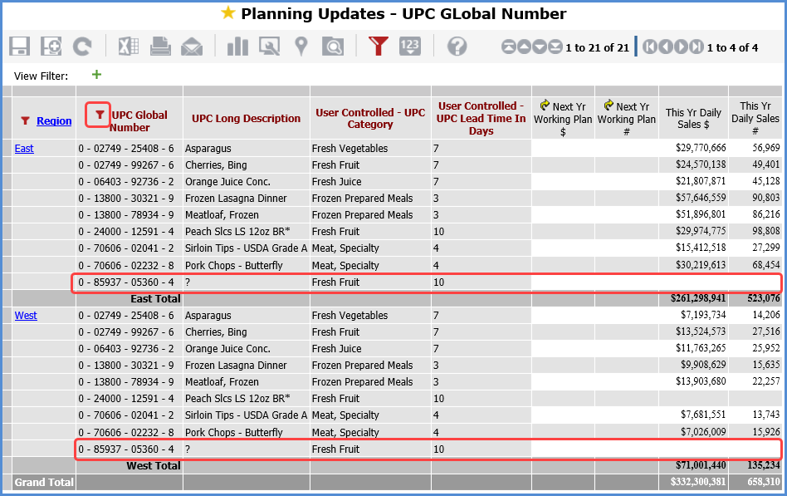The width and height of the screenshot is (787, 496).
Task: Open the help question mark icon
Action: tap(457, 47)
